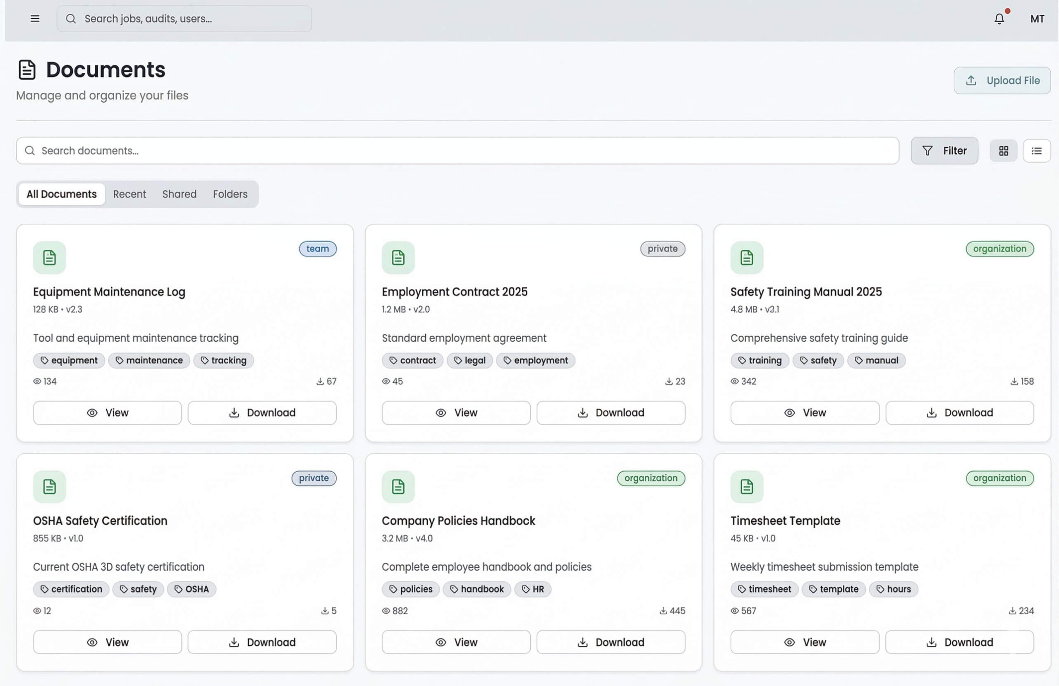Open the hamburger menu icon
1059x686 pixels.
coord(35,19)
